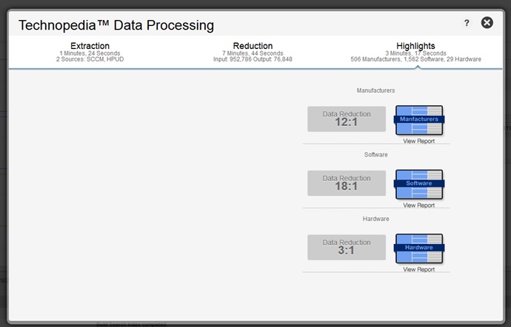
Task: Open the help question mark icon
Action: (467, 23)
